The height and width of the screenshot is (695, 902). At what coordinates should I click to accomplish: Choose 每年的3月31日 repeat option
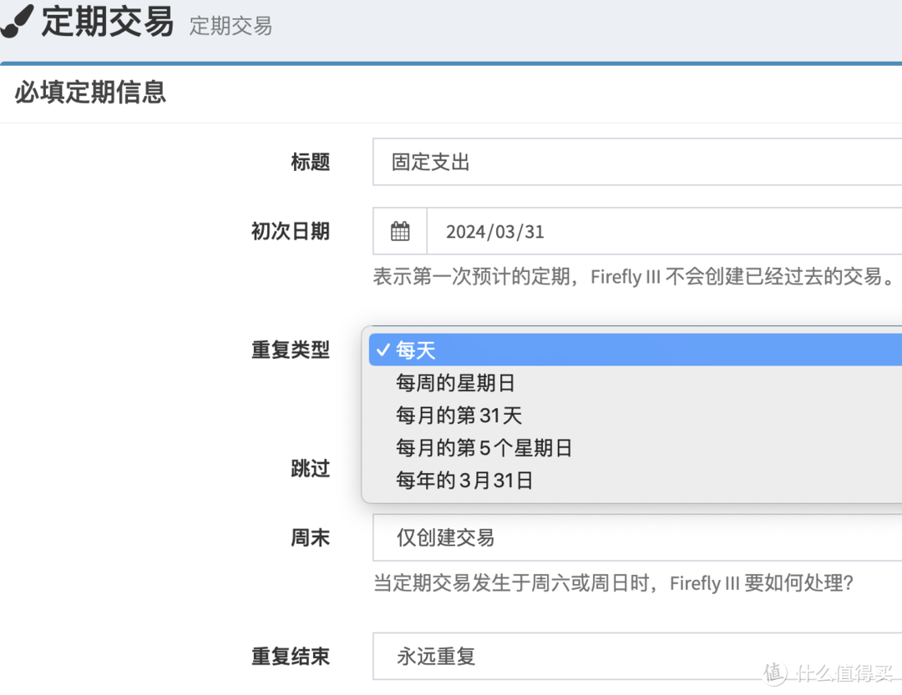click(x=464, y=481)
